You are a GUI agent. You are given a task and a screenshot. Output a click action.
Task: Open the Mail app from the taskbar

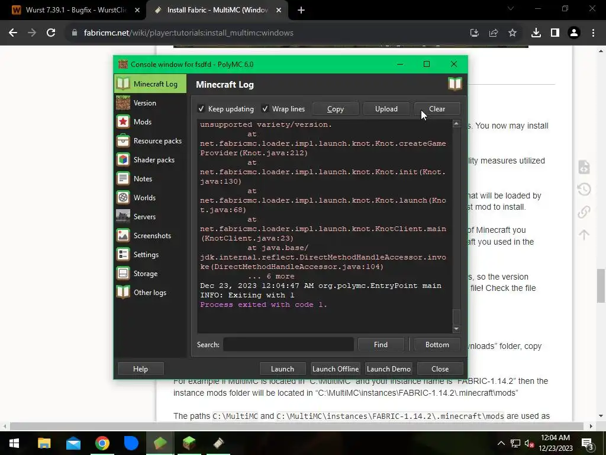73,443
